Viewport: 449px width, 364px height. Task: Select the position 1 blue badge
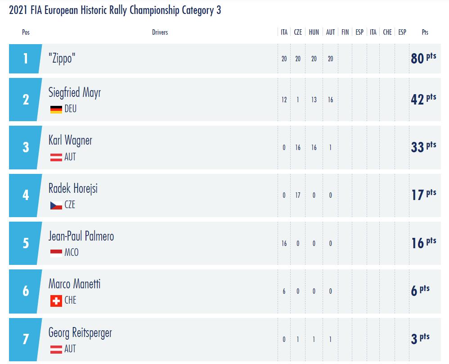click(25, 59)
